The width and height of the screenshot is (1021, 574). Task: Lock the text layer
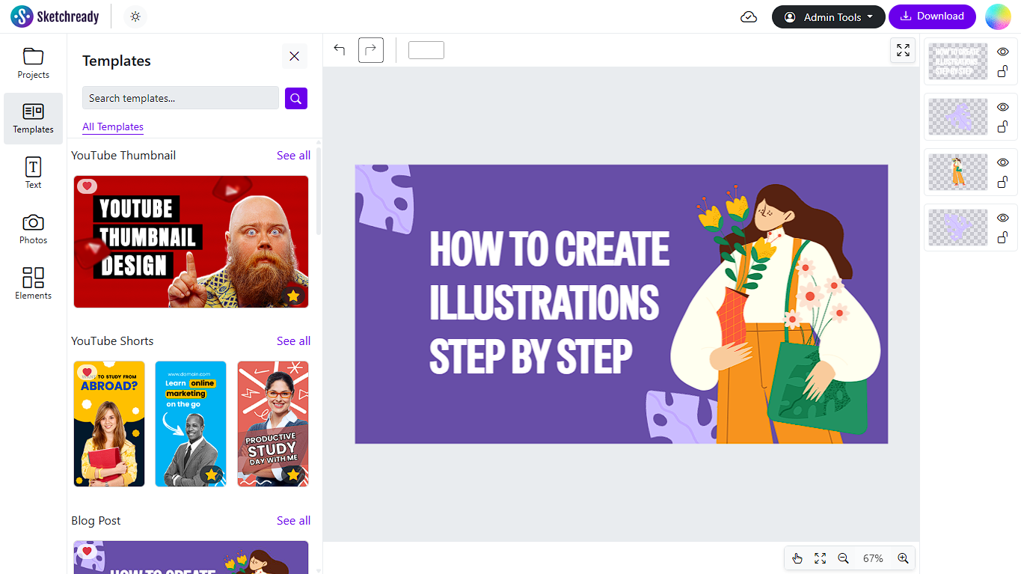coord(1003,71)
